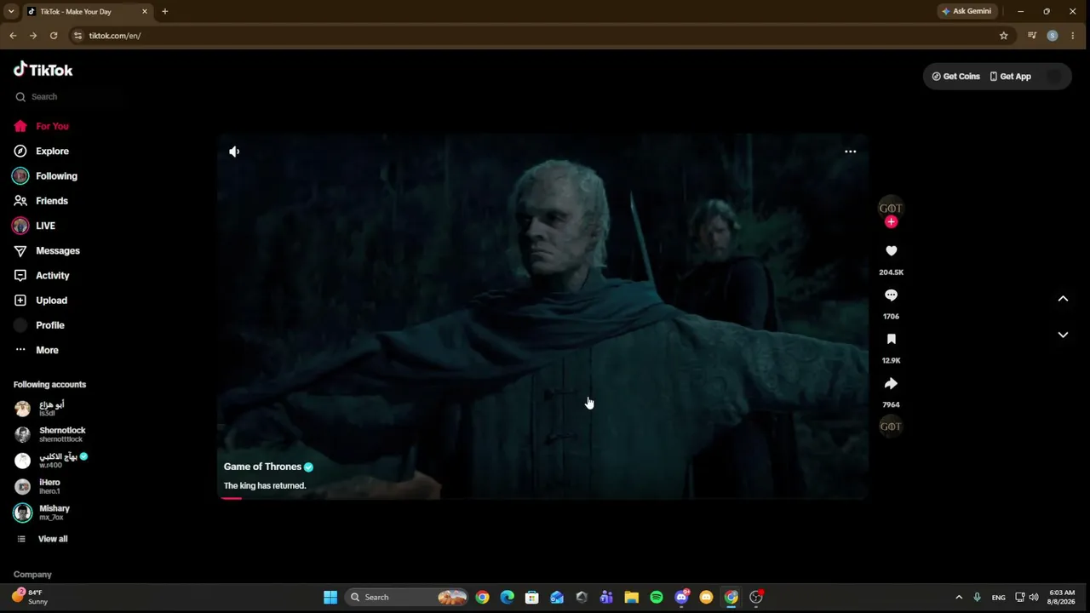Follow Game of Thrones with the plus badge
Viewport: 1090px width, 613px height.
(x=891, y=222)
